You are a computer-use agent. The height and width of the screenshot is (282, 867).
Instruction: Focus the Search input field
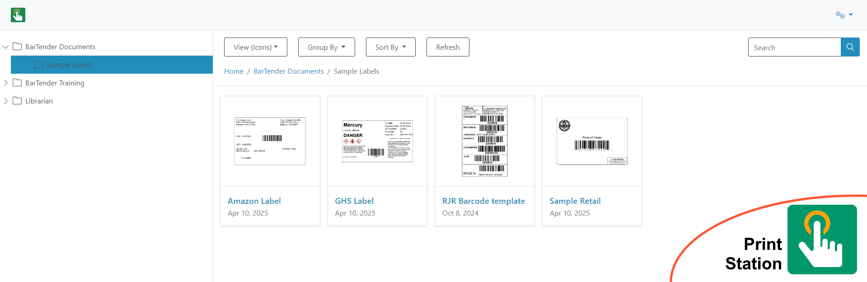(x=794, y=47)
